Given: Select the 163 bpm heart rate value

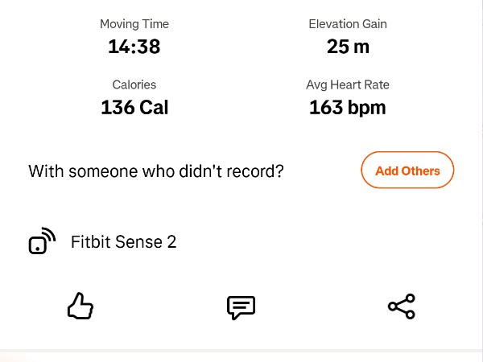Looking at the screenshot, I should click(x=348, y=107).
